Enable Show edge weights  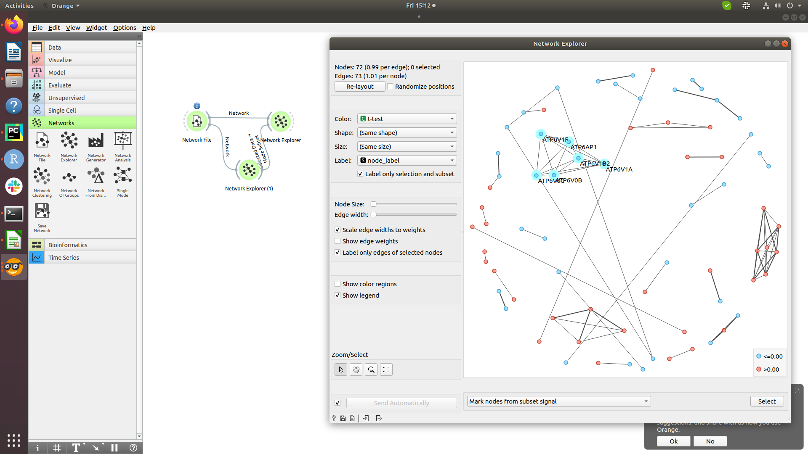point(338,241)
